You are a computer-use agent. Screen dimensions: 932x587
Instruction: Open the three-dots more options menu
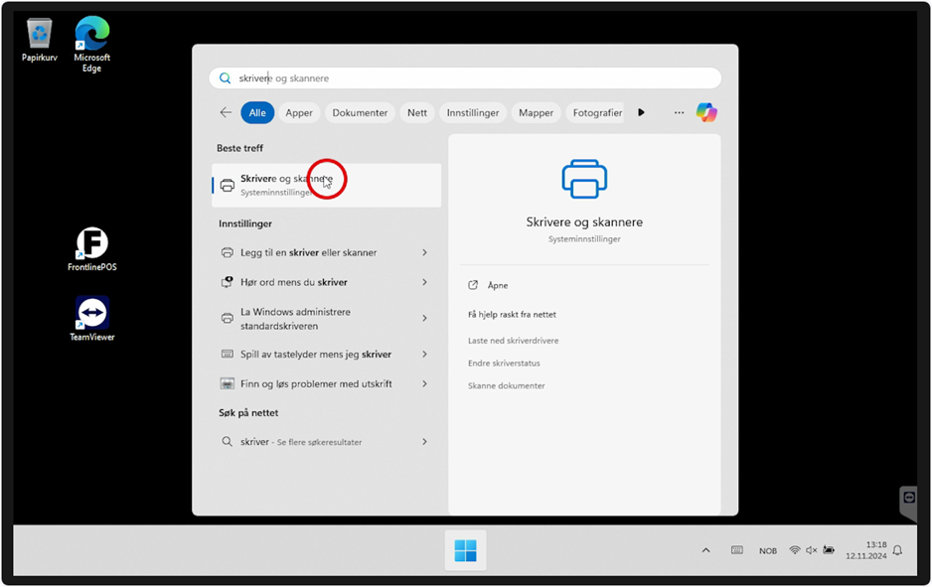[x=679, y=112]
